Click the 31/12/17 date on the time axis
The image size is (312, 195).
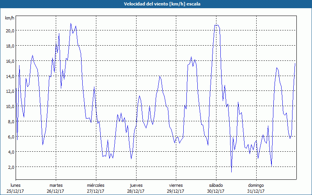pos(256,191)
